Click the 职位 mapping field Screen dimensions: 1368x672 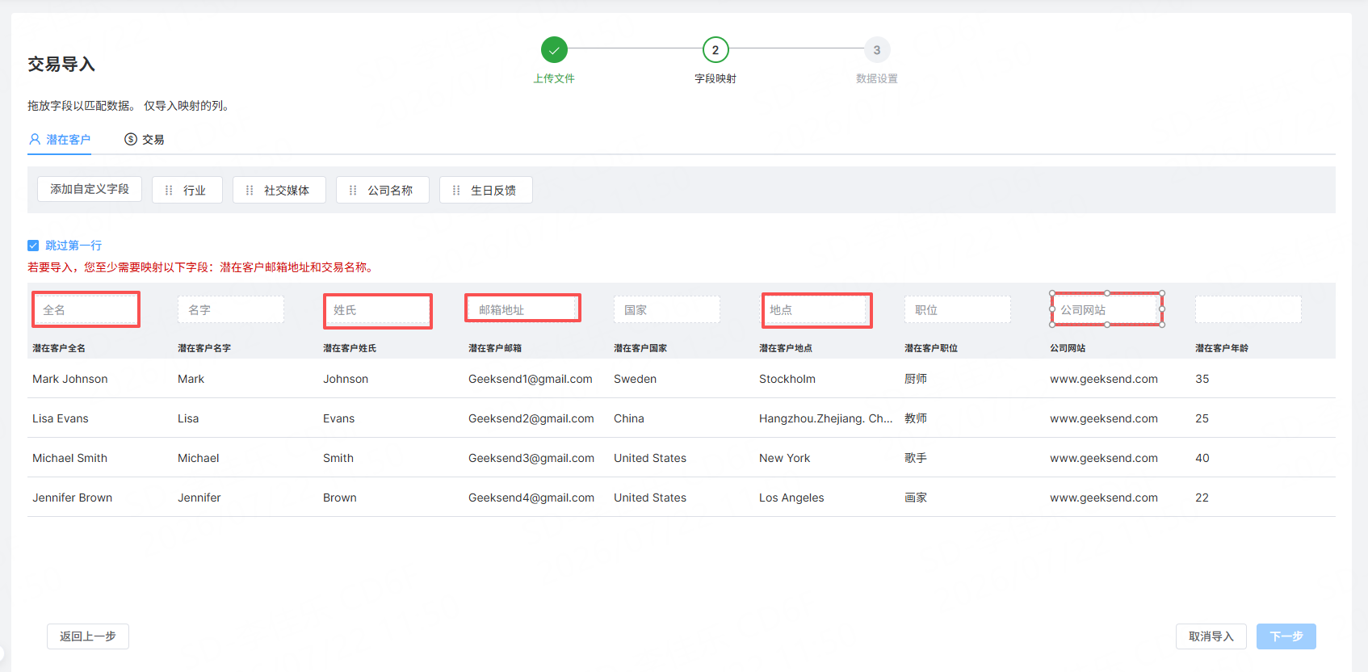[958, 309]
